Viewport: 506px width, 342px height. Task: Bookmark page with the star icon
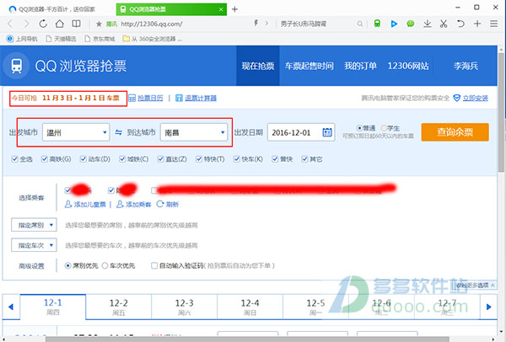(x=99, y=24)
